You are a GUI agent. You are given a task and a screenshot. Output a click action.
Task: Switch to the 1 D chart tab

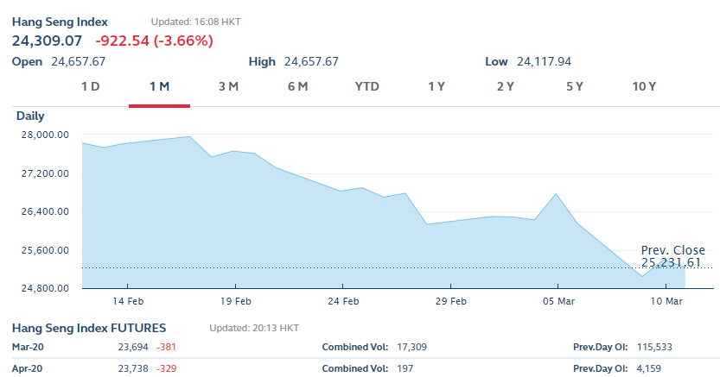pyautogui.click(x=91, y=86)
